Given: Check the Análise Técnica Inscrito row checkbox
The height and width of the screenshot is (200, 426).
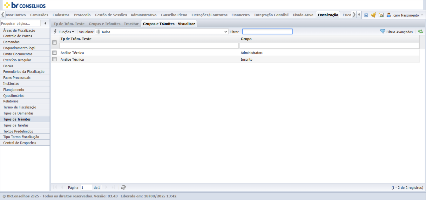Looking at the screenshot, I should pyautogui.click(x=54, y=59).
